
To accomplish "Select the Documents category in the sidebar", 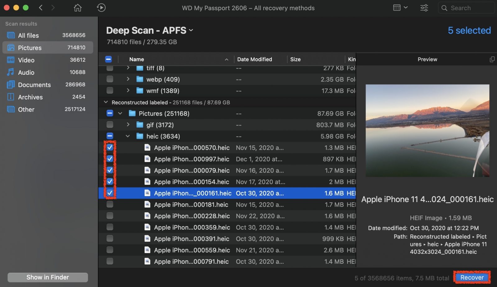I will pyautogui.click(x=34, y=85).
